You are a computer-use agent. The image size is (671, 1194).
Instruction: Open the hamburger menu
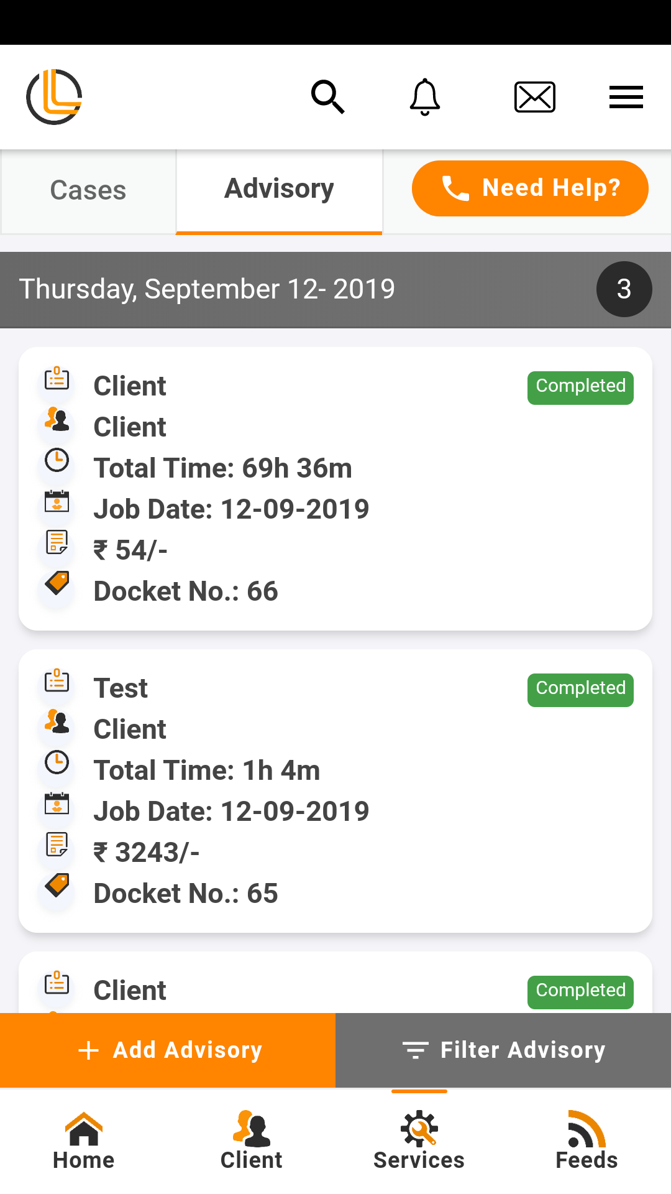coord(626,97)
